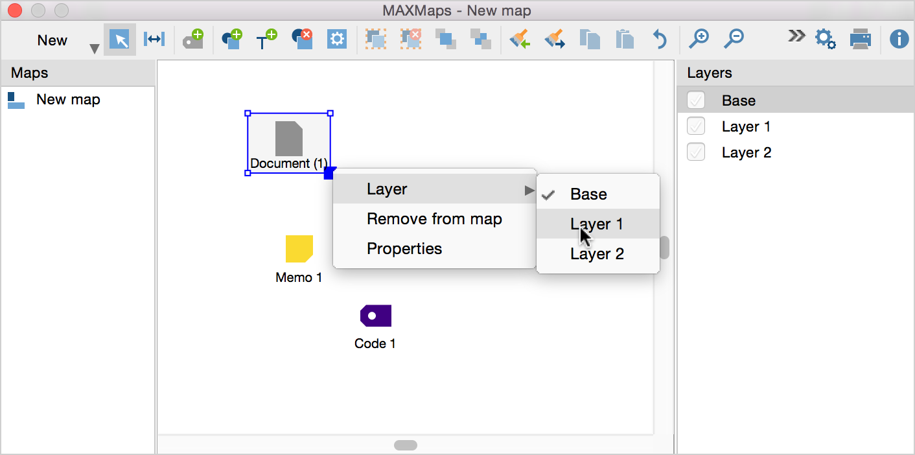Click the group objects icon
Viewport: 915px width, 455px height.
pos(376,40)
